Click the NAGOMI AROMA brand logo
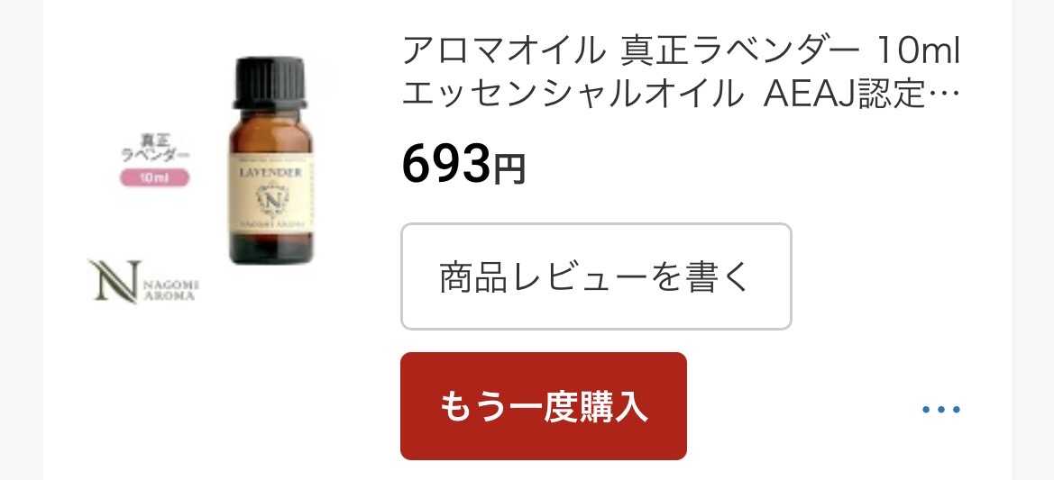Screen dimensions: 1054x480 (142, 281)
